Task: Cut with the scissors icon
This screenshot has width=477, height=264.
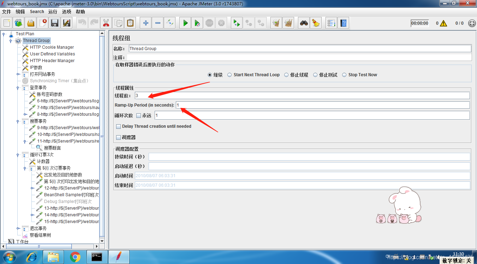Action: (106, 23)
